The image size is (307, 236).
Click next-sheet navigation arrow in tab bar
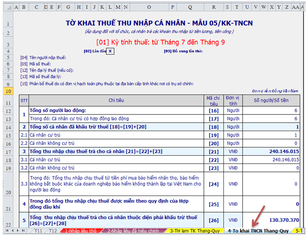19,231
